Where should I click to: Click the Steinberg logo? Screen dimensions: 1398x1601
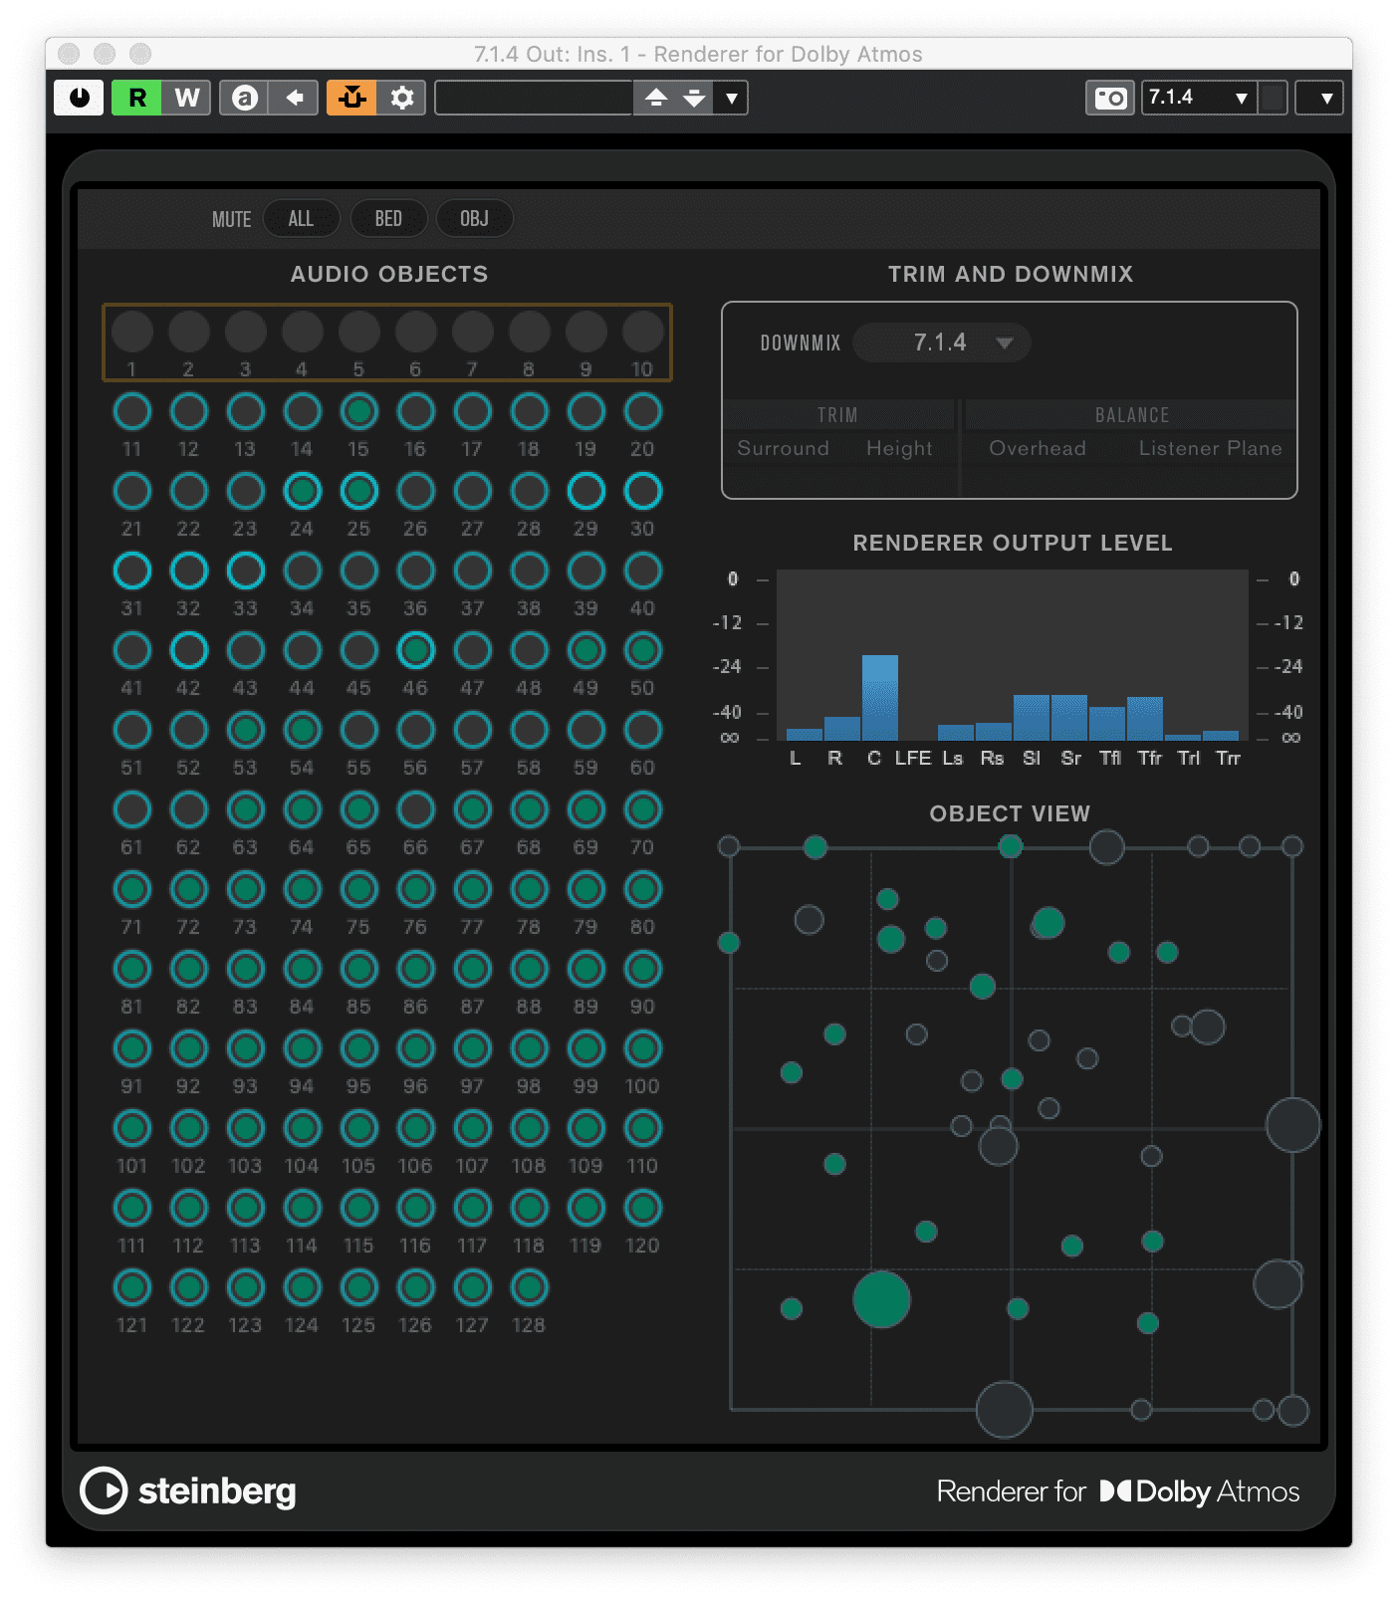(188, 1490)
